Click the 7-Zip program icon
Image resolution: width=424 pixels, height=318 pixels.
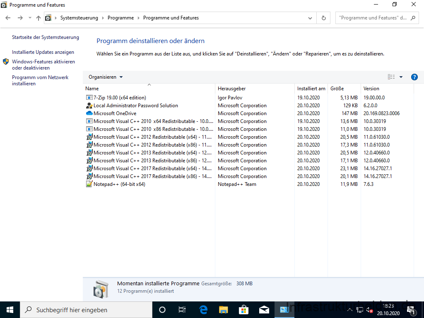pos(89,98)
